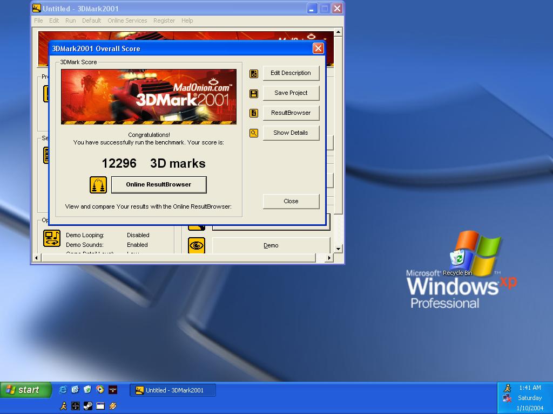The height and width of the screenshot is (414, 553).
Task: Click the Untitled - 3DMark2001 taskbar button
Action: [x=173, y=390]
